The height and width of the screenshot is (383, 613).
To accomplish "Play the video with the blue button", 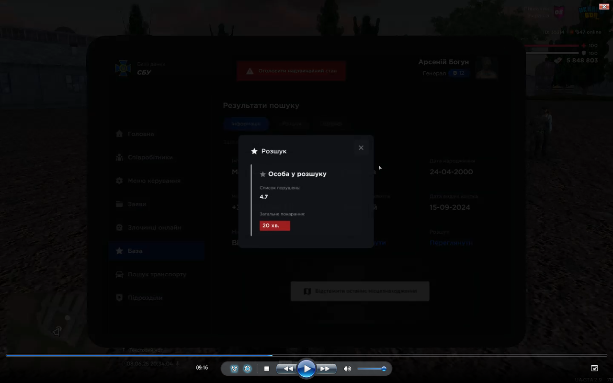I will (x=306, y=369).
